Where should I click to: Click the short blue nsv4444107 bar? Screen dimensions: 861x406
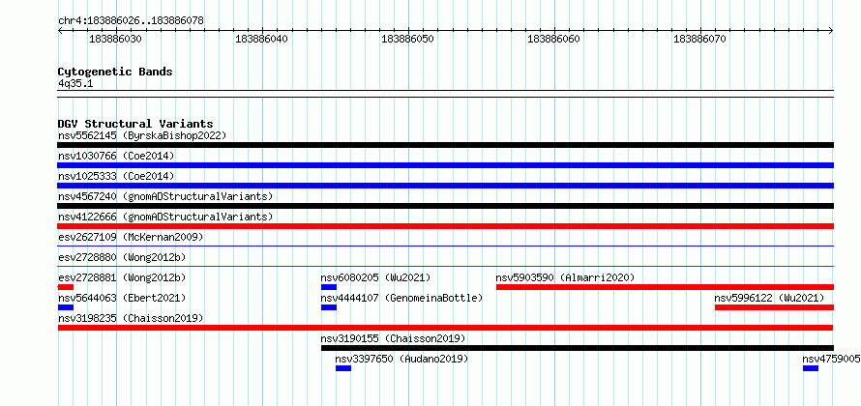[328, 307]
